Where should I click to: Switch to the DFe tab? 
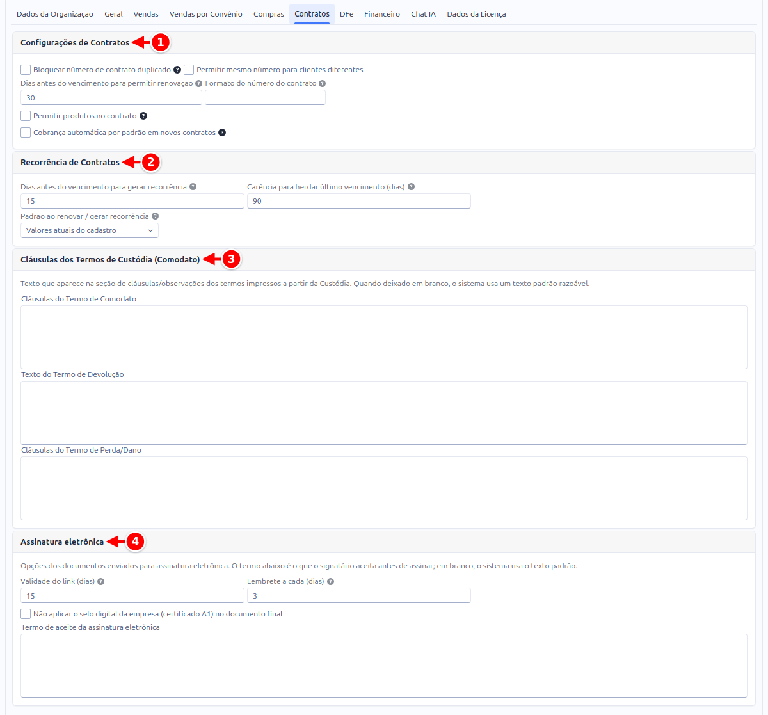(x=346, y=14)
